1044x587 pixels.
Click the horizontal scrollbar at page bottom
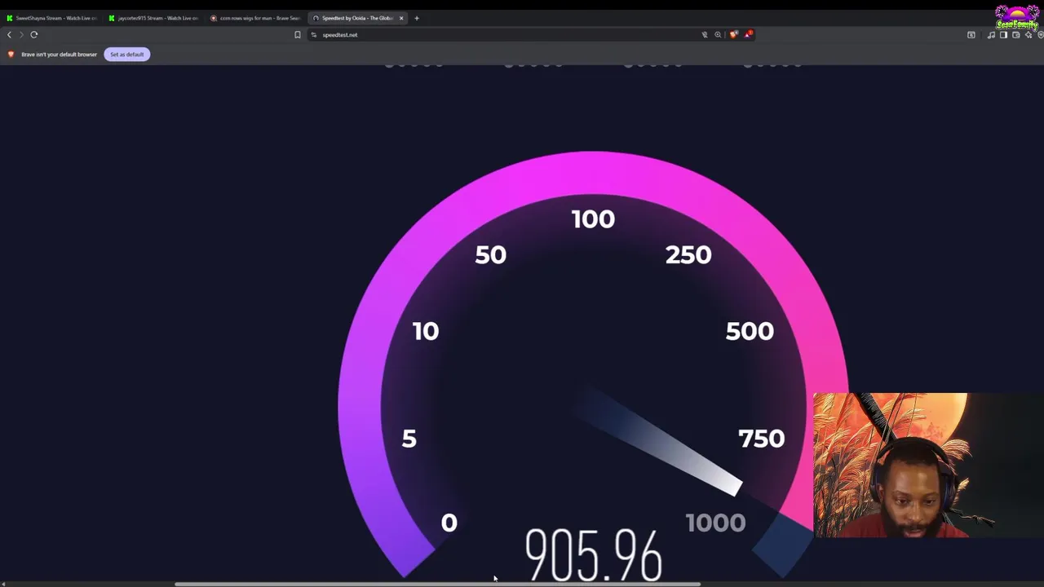click(438, 584)
